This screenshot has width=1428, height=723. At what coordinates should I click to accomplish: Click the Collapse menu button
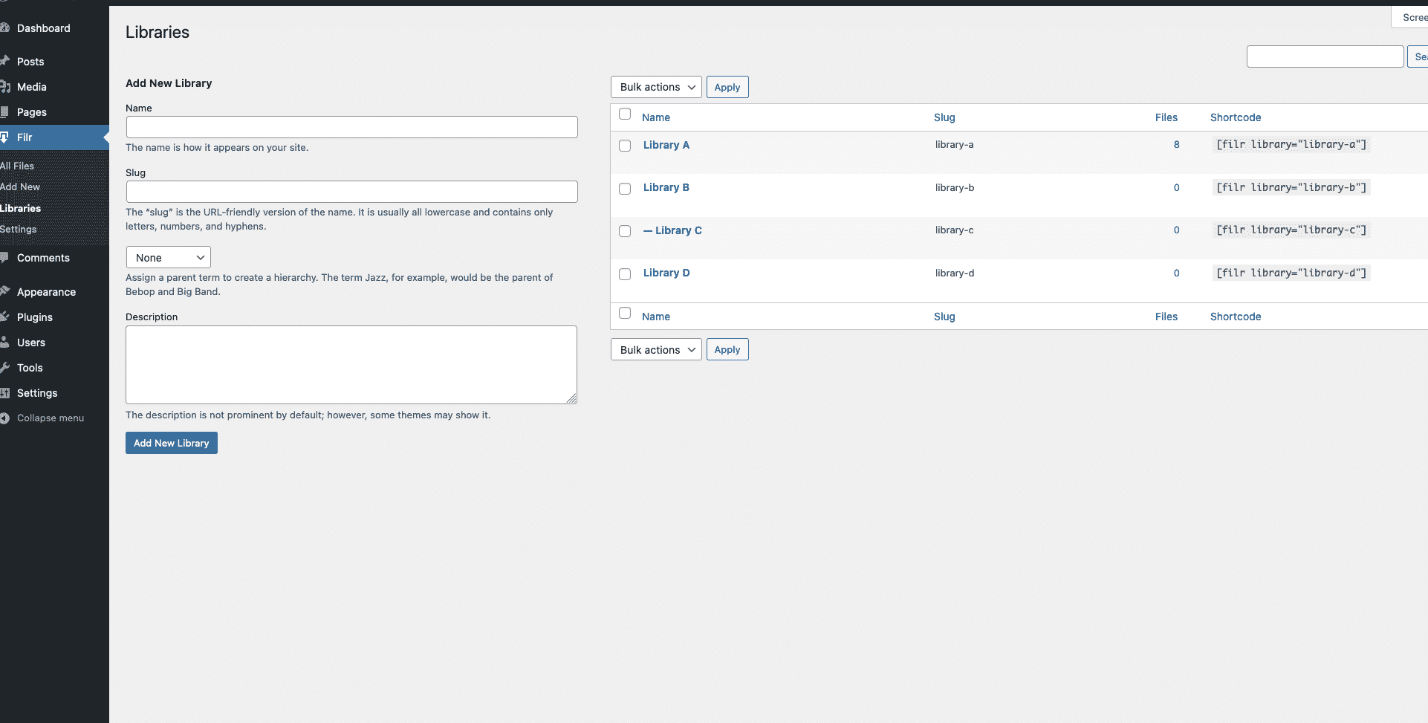click(50, 418)
